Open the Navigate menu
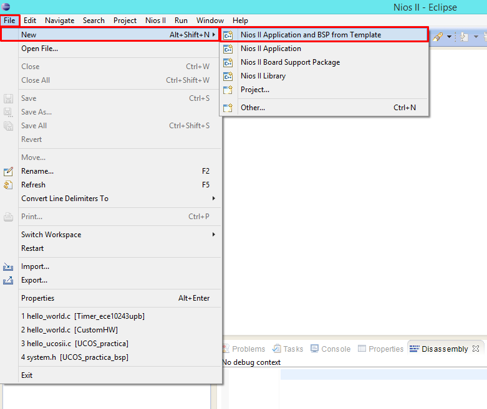 (60, 21)
